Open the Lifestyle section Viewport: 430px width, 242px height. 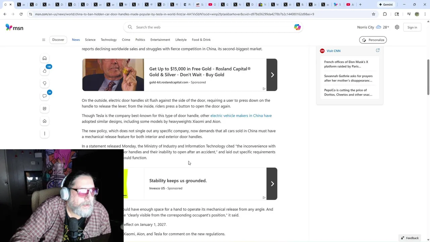click(181, 40)
